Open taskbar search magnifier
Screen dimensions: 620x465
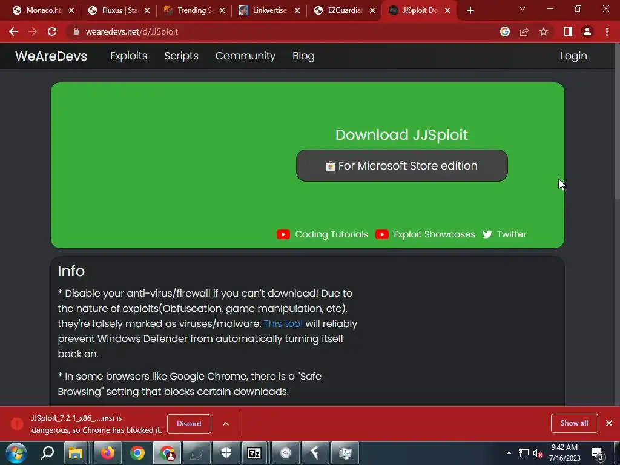pyautogui.click(x=47, y=453)
